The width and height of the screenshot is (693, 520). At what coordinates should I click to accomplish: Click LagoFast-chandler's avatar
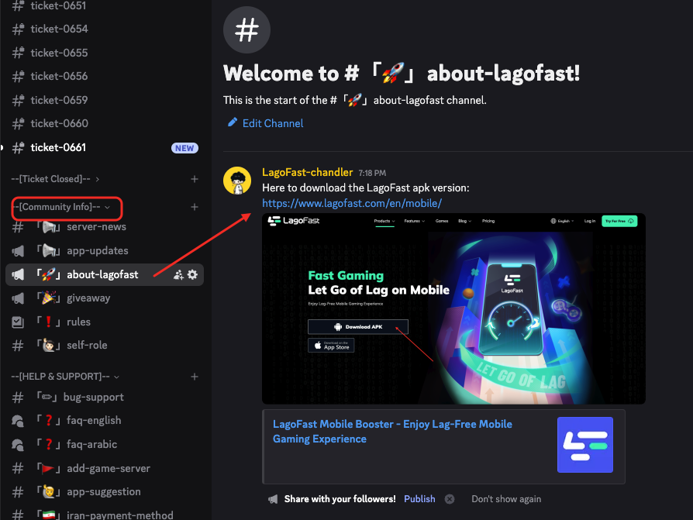237,181
